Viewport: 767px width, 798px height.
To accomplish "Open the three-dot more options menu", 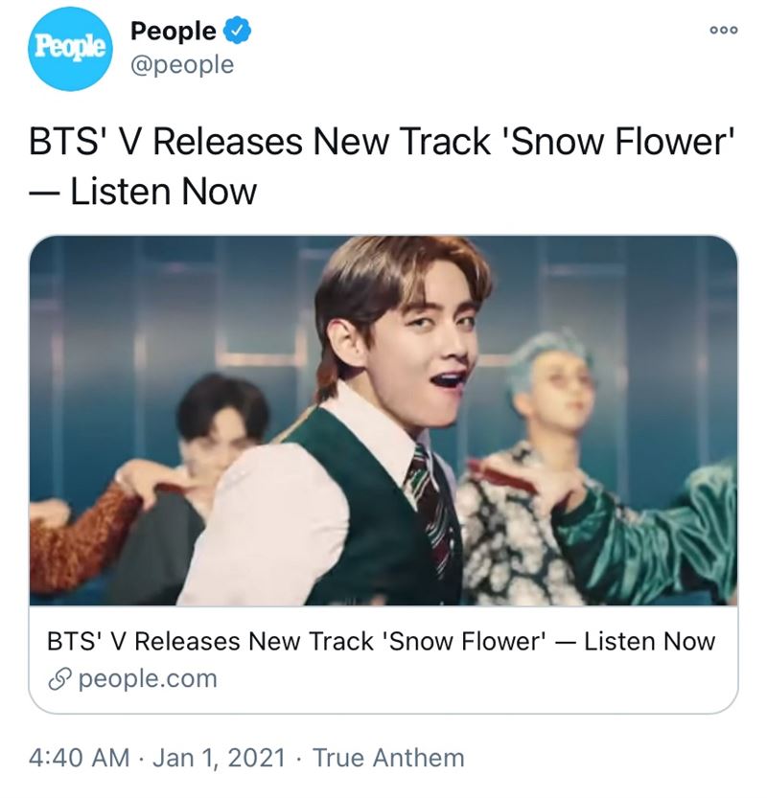I will 724,30.
